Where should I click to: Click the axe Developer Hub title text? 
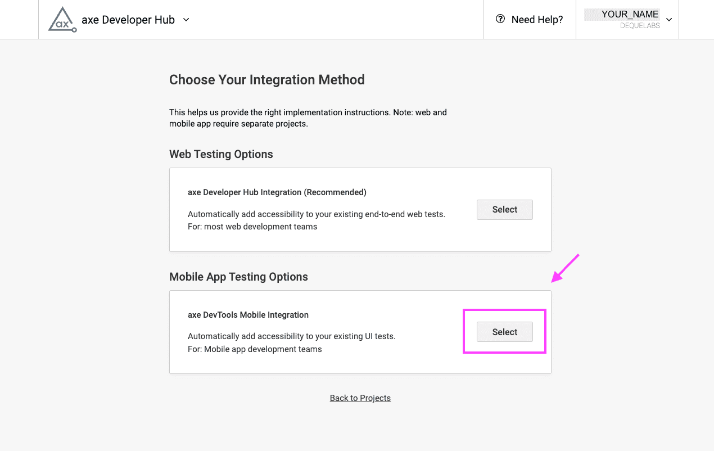128,20
